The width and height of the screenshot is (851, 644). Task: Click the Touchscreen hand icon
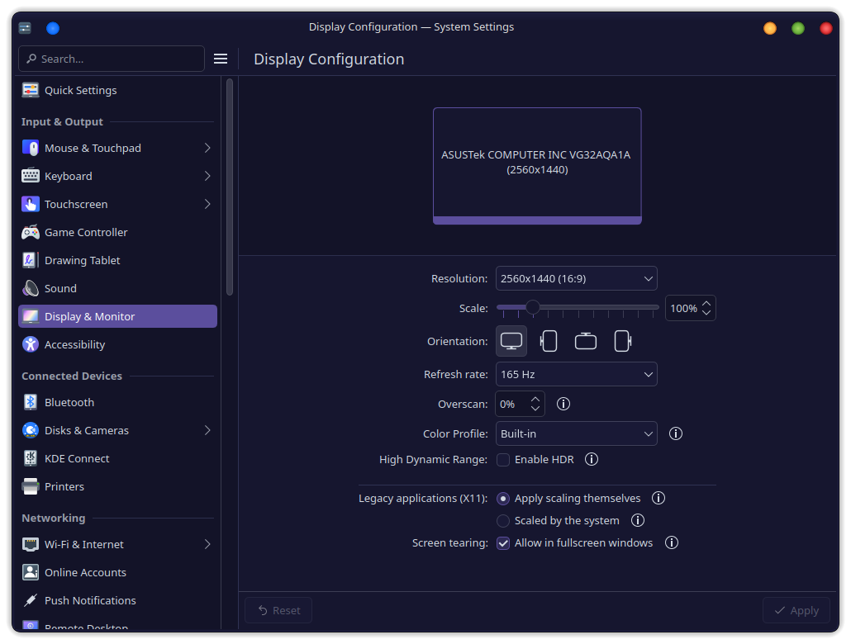click(x=31, y=204)
